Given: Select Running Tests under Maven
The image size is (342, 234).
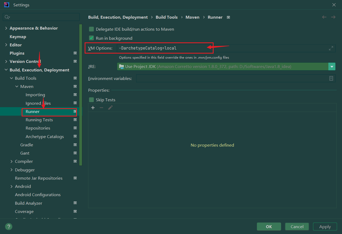Looking at the screenshot, I should pos(39,120).
